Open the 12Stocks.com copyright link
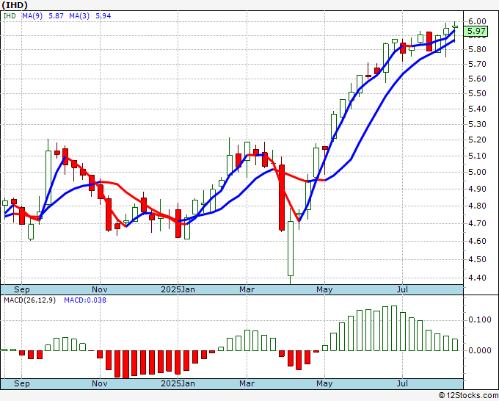This screenshot has width=499, height=401. tap(468, 396)
